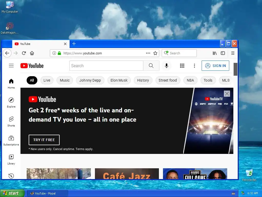Search with your voice microphone icon
The image size is (262, 197).
tap(166, 66)
